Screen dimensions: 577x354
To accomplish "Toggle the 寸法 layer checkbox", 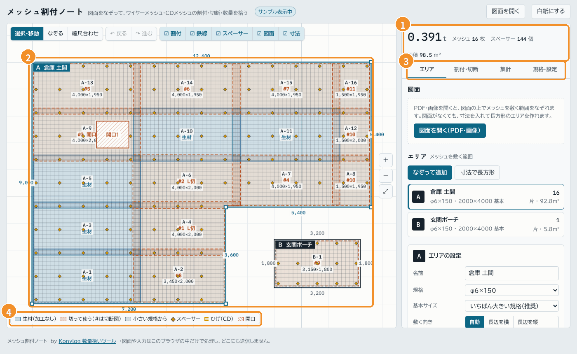I will pyautogui.click(x=291, y=34).
